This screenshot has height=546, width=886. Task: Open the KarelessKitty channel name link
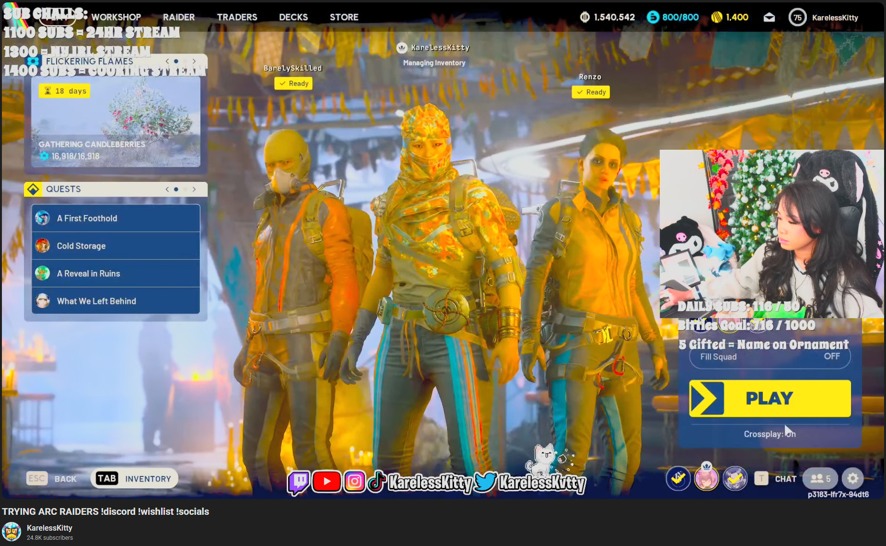point(49,528)
